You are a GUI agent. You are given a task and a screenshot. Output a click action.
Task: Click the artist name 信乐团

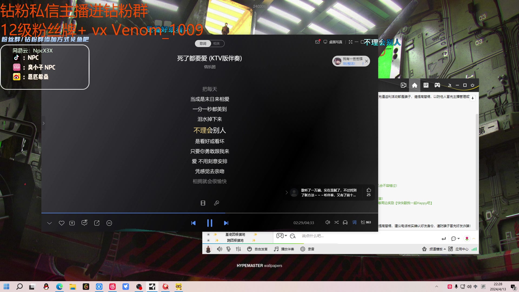coord(210,67)
